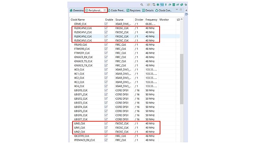
Task: Sort by Clock Name column header
Action: point(78,20)
